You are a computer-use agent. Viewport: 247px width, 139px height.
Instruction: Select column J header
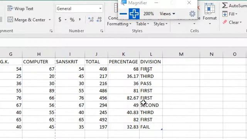96,54
